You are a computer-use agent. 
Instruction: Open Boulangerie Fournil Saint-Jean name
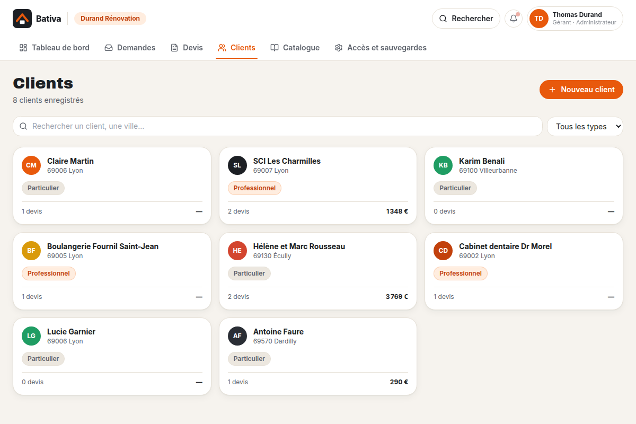tap(103, 246)
